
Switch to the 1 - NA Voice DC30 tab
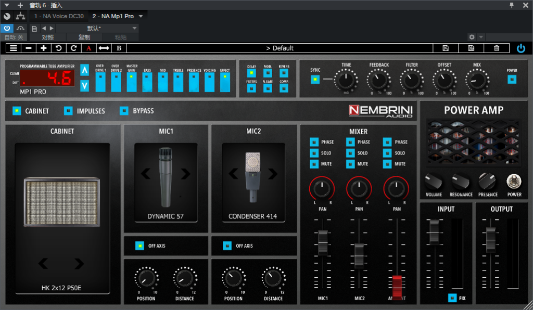click(x=59, y=16)
